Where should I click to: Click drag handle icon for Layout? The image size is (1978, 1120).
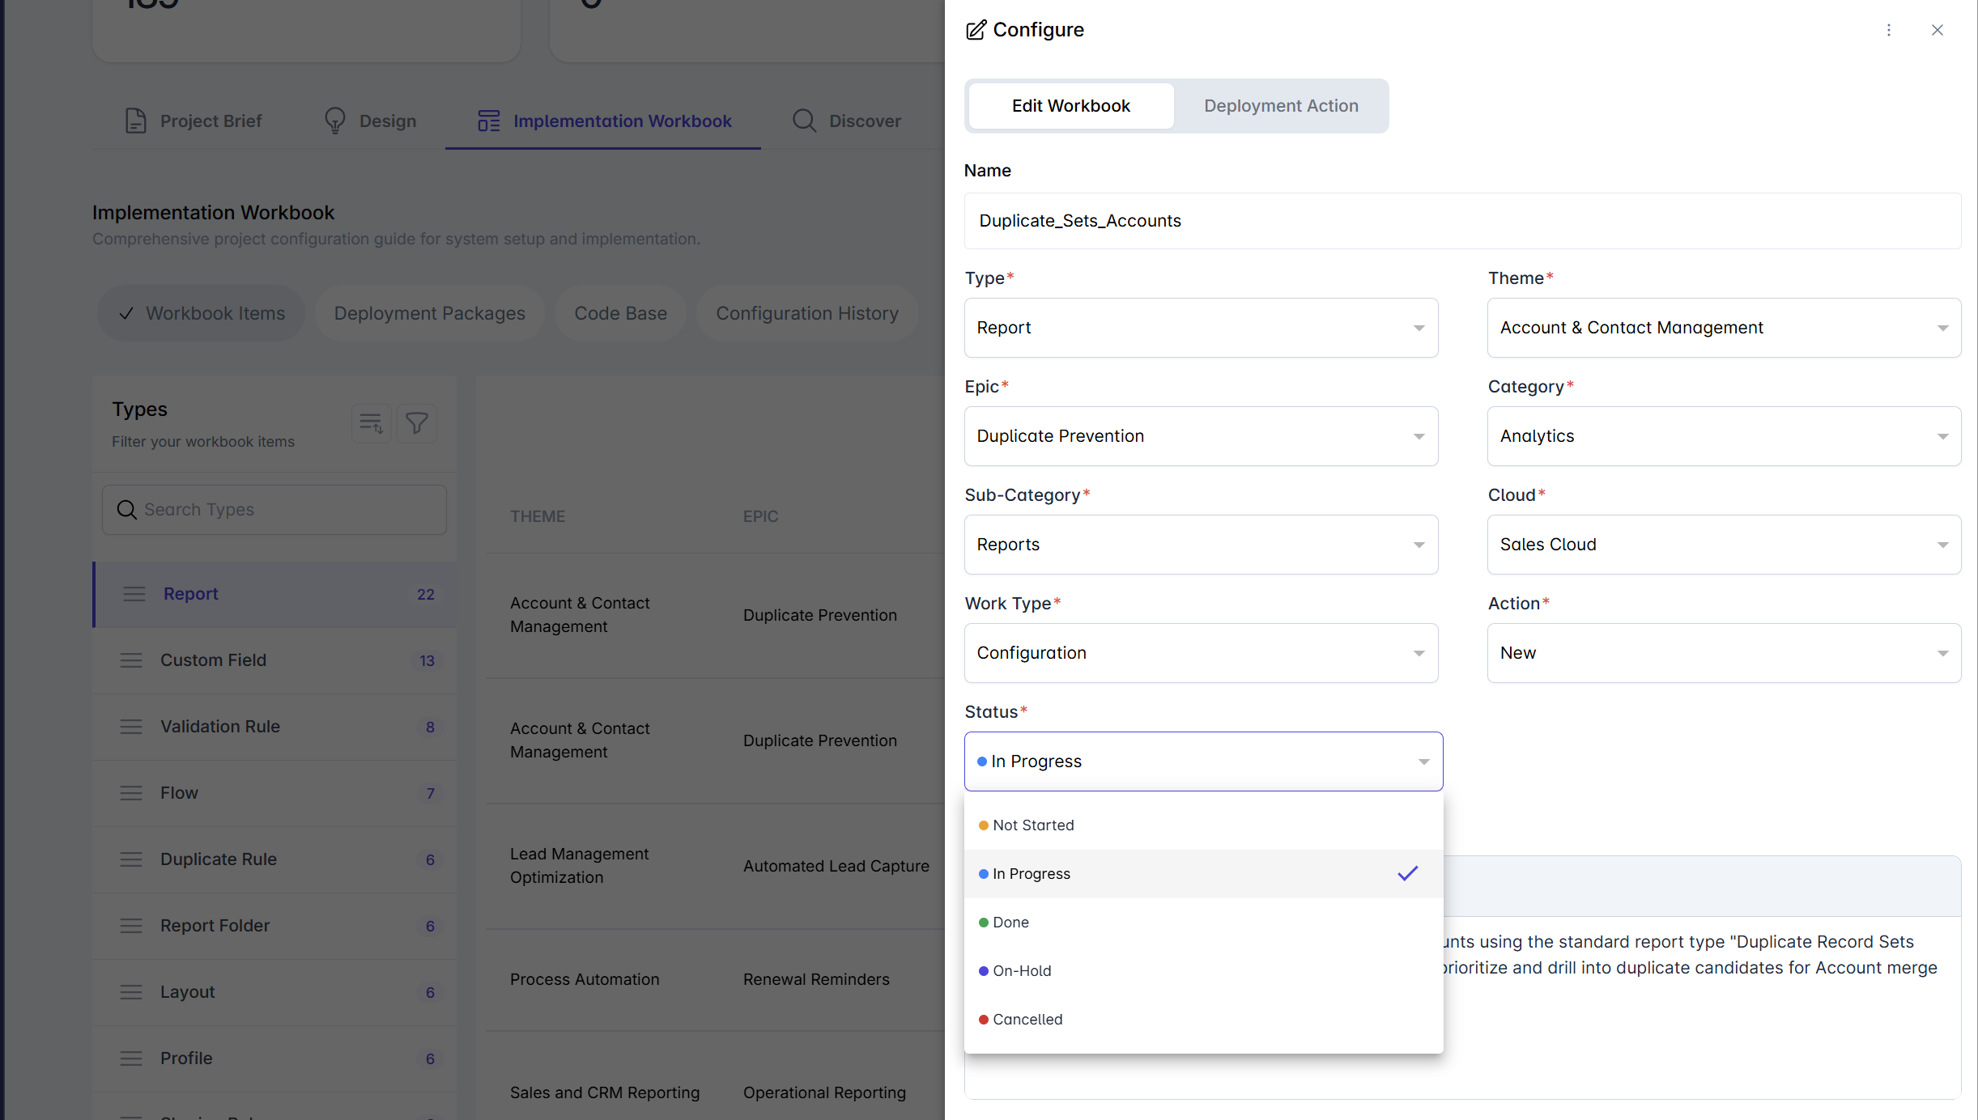tap(131, 992)
